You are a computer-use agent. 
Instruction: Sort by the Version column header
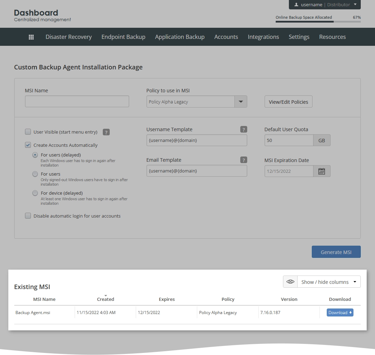289,299
